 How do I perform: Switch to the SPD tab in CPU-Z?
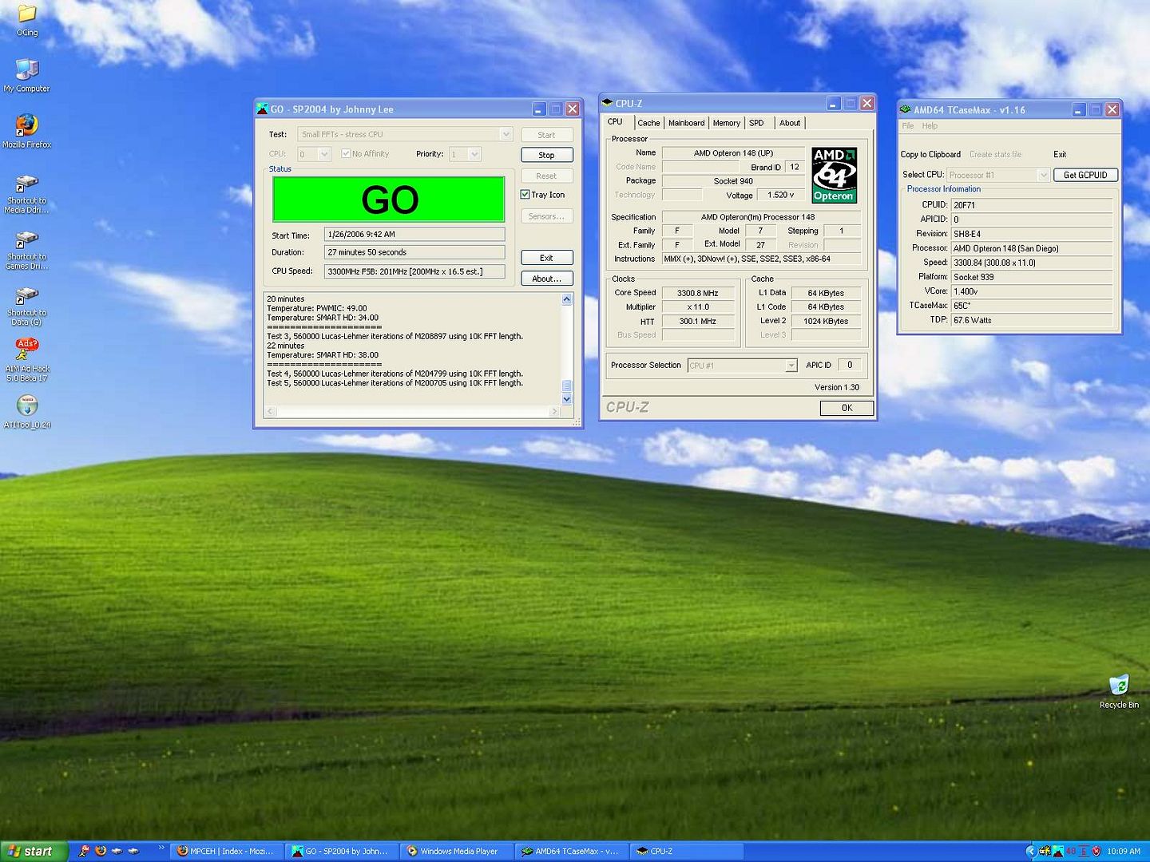pos(756,123)
